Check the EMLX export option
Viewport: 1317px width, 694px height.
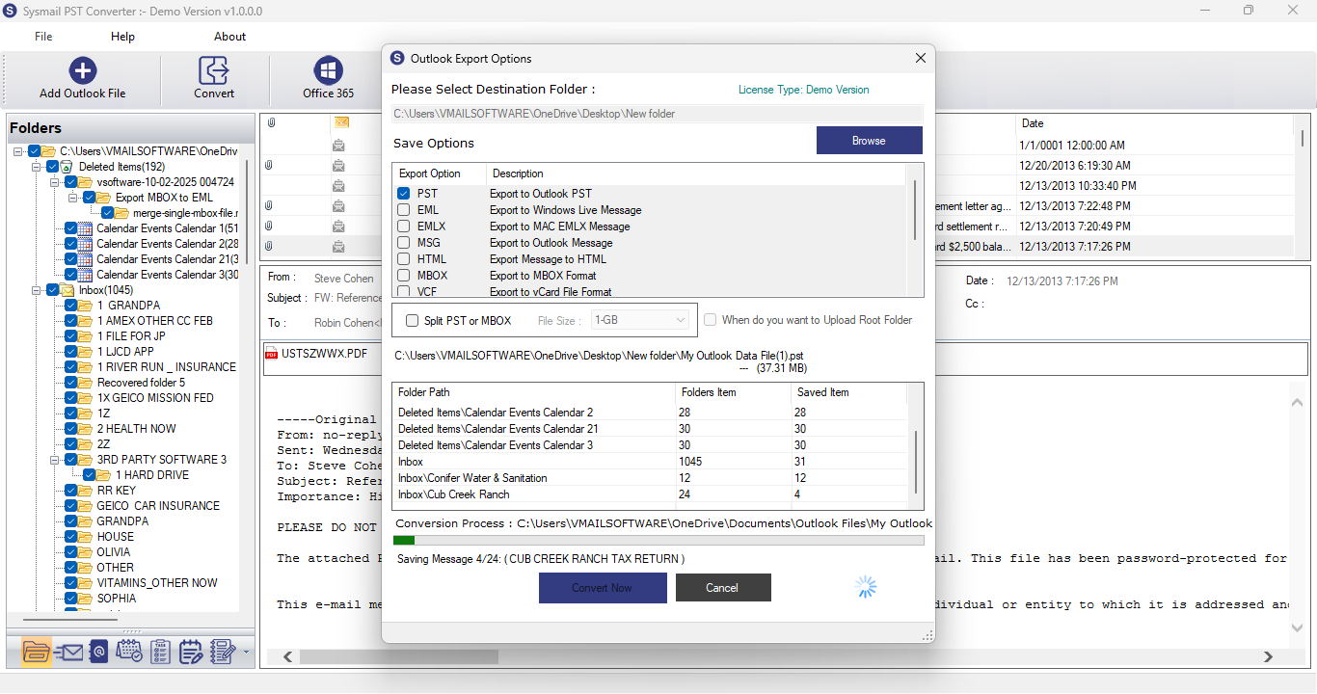pyautogui.click(x=404, y=227)
